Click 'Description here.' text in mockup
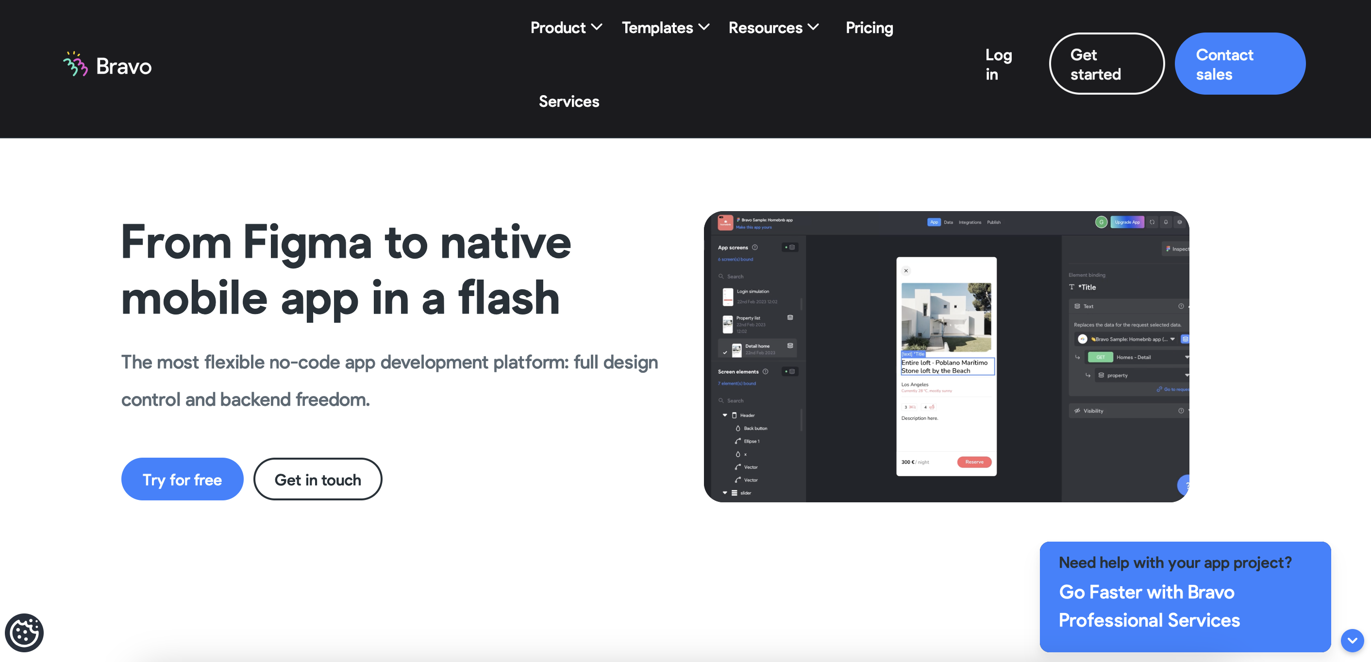The width and height of the screenshot is (1371, 662). click(x=920, y=418)
